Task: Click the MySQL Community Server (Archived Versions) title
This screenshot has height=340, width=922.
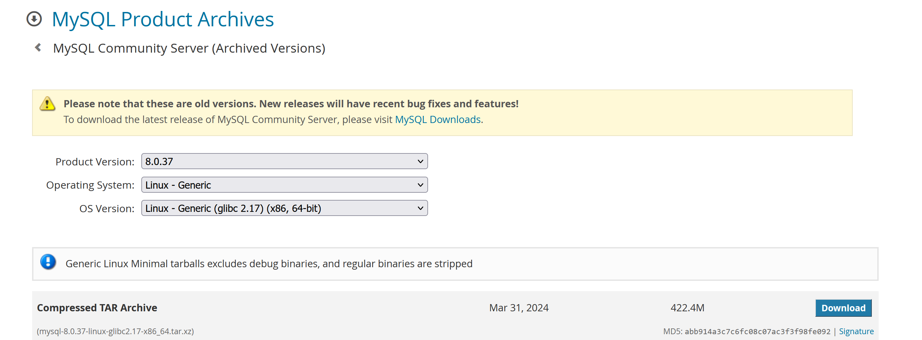Action: click(189, 49)
